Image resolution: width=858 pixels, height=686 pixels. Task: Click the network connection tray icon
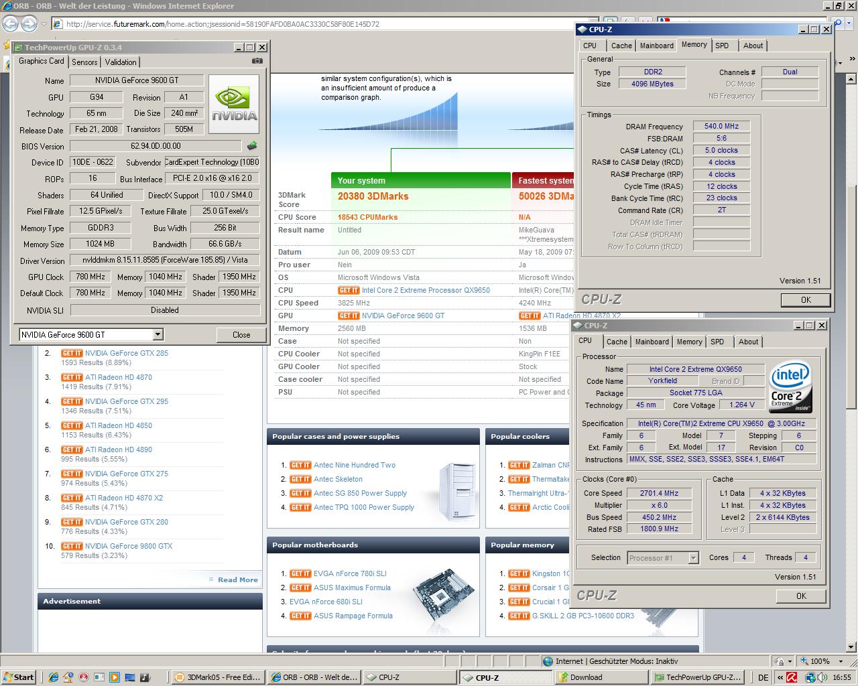tap(810, 677)
